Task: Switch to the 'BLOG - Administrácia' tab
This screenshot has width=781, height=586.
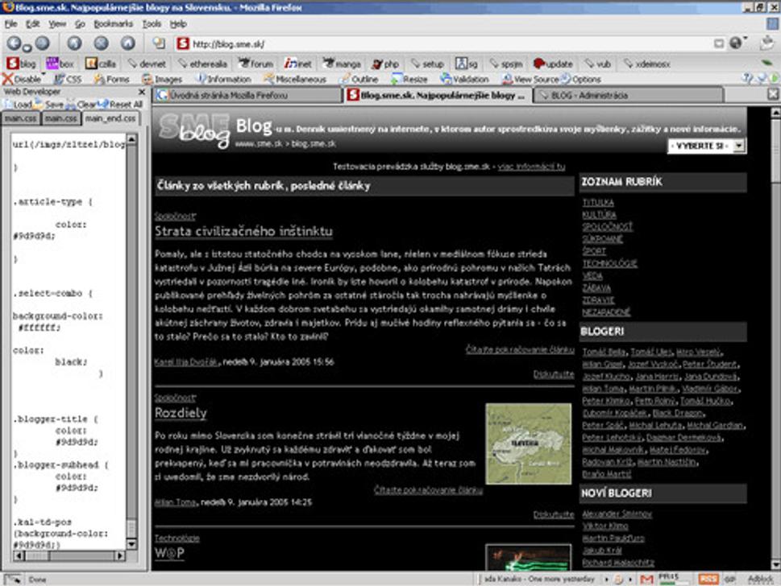Action: click(x=629, y=95)
